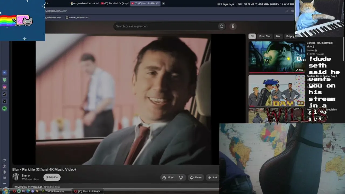Open the Opera icon pinned on taskbar
Image resolution: width=345 pixels, height=194 pixels.
[15, 191]
